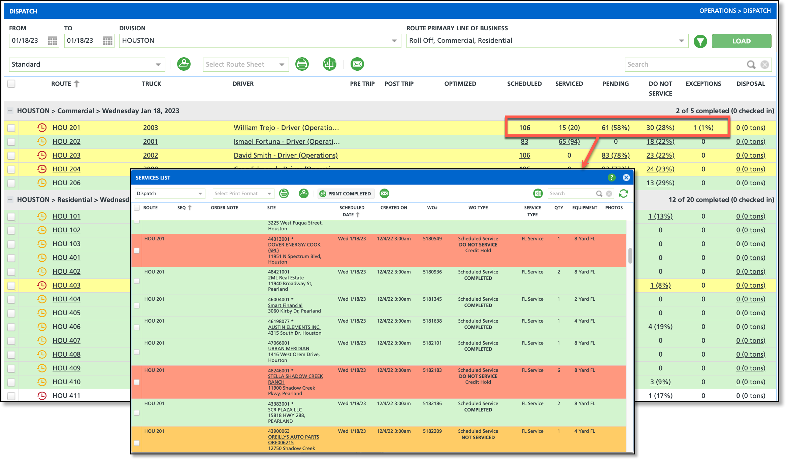The width and height of the screenshot is (786, 462).
Task: Click the Services List vertical scrollbar thumb
Action: [x=630, y=256]
